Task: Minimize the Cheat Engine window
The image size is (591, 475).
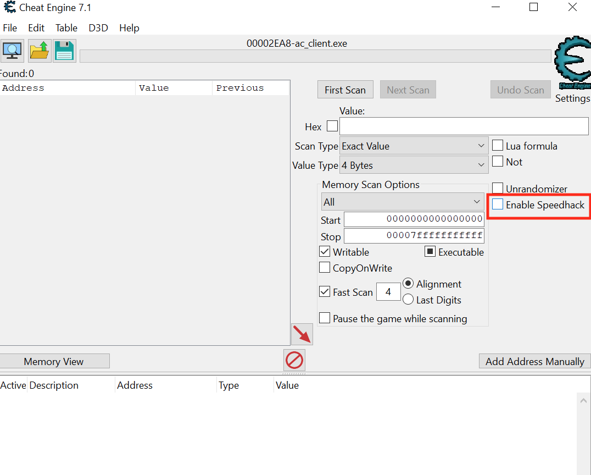Action: pos(495,7)
